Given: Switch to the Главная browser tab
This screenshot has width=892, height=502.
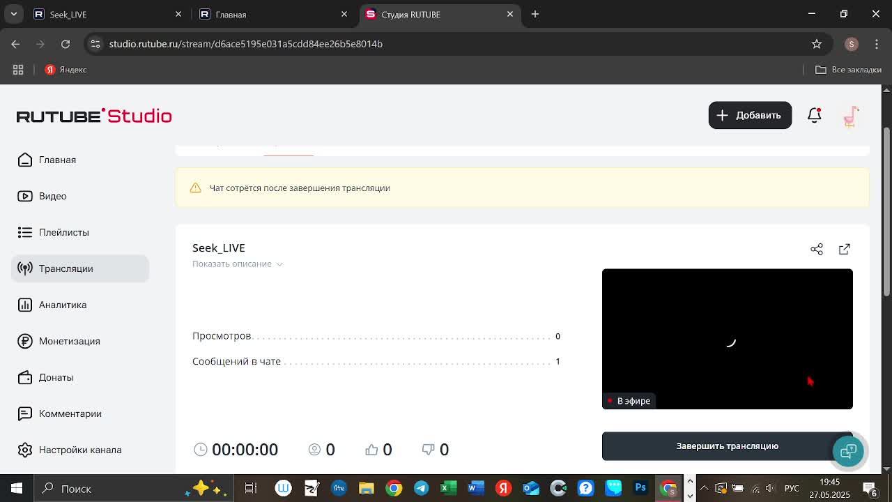Looking at the screenshot, I should (274, 14).
